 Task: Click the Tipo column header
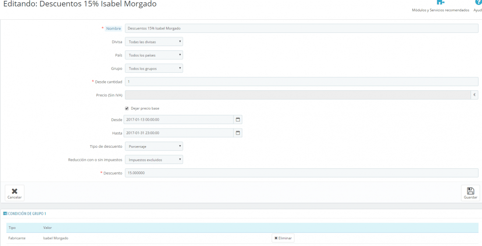point(12,228)
